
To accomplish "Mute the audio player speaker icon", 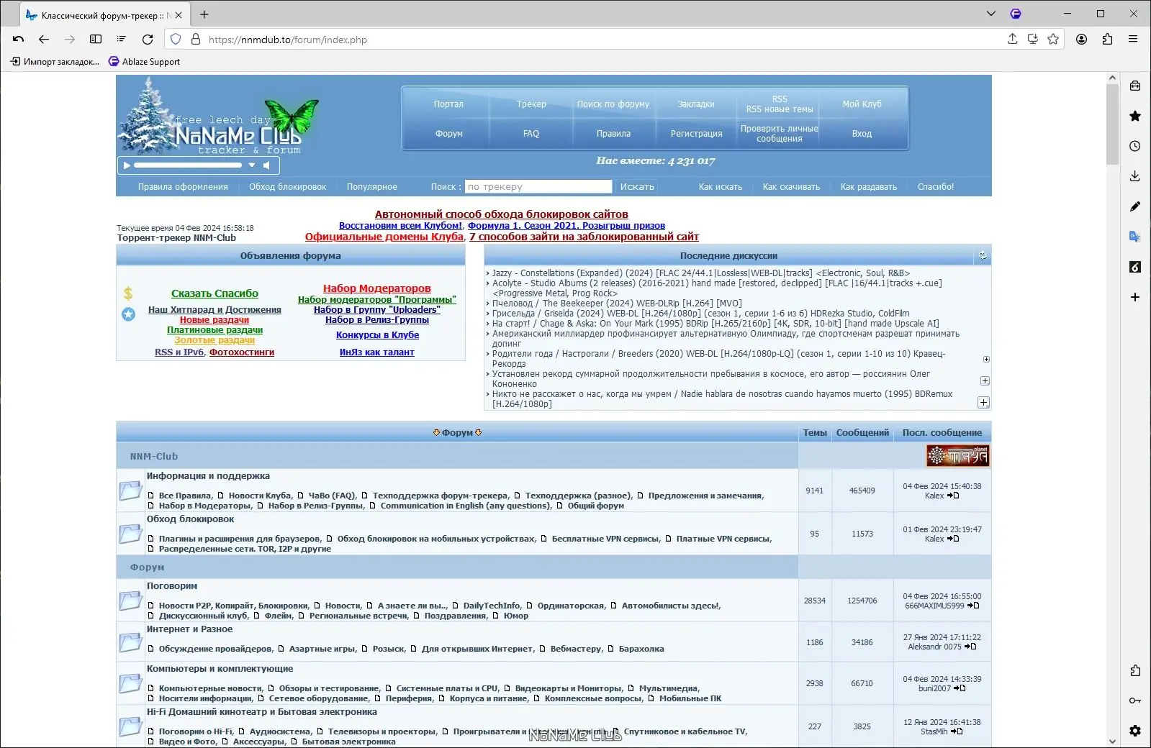I will [267, 165].
